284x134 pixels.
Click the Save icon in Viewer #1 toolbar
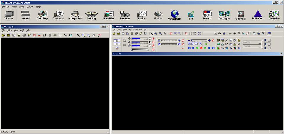[19, 35]
